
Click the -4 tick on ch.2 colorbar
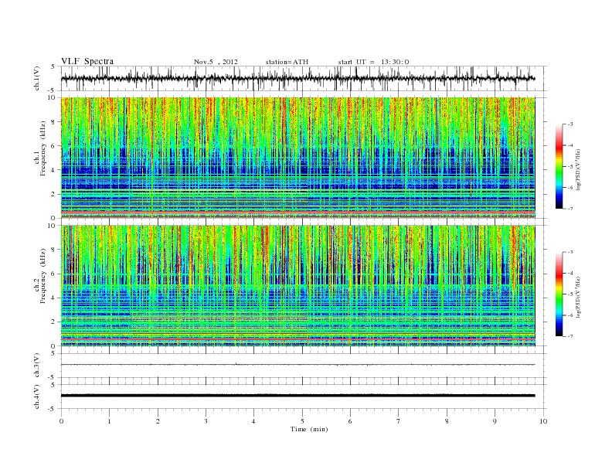(569, 273)
